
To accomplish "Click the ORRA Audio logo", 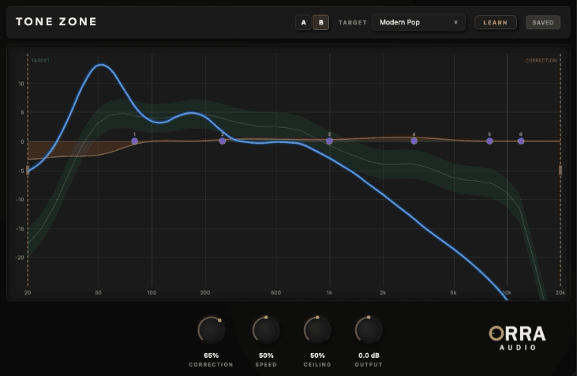I will point(517,337).
